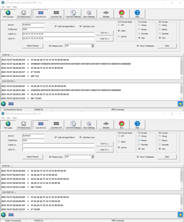Click TCP Disconnect icon in top window
Viewport: 184px width, 222px height.
(23, 14)
